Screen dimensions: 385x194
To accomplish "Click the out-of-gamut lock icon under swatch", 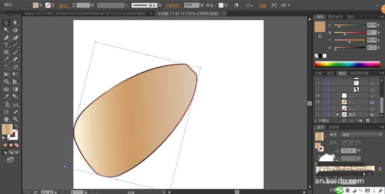I will [x=320, y=36].
